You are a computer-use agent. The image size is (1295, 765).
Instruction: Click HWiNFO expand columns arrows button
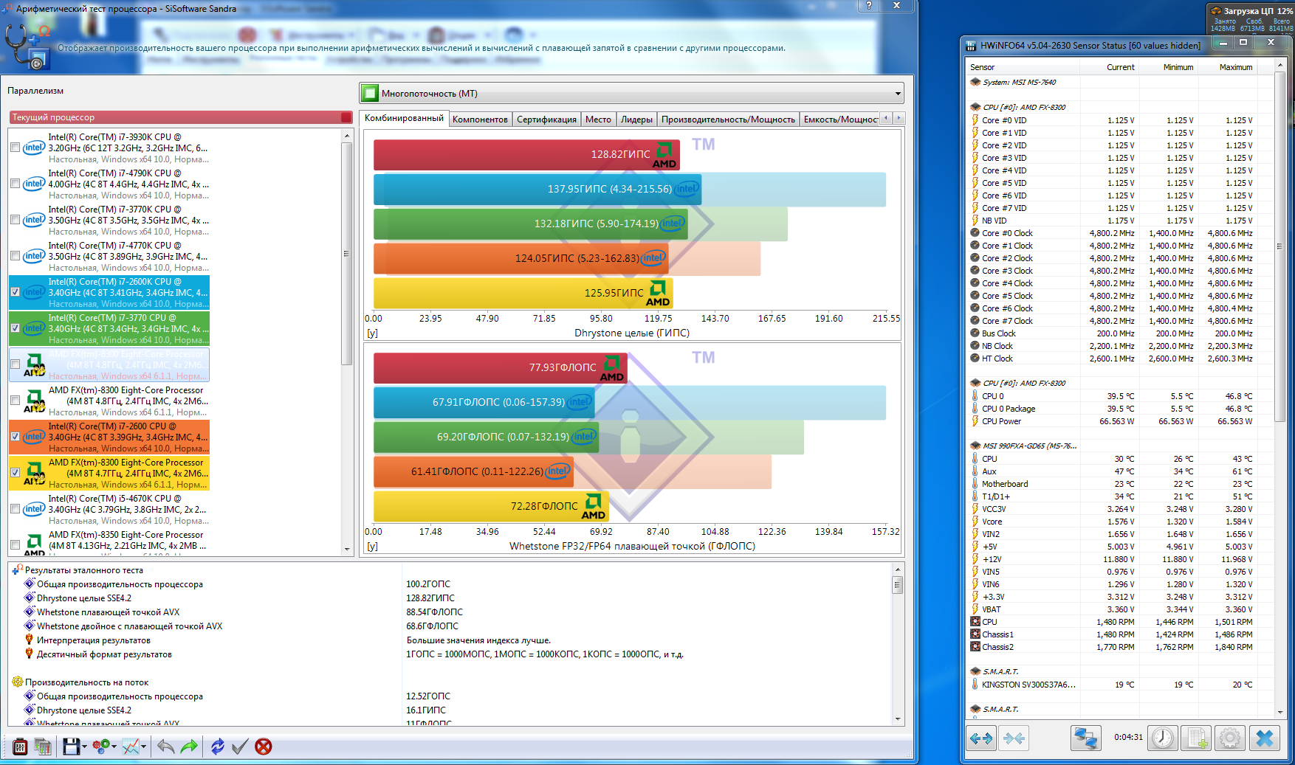981,738
